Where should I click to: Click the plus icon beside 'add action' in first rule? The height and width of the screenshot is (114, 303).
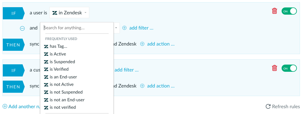142,44
